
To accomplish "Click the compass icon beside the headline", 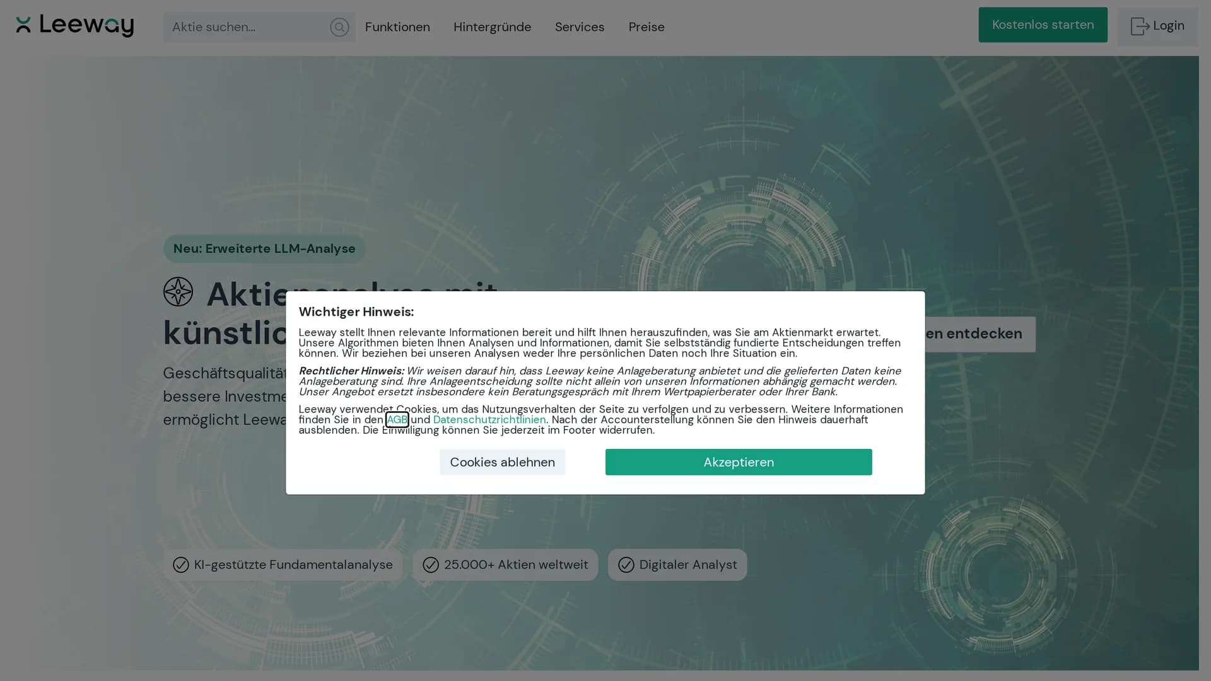I will click(x=178, y=292).
